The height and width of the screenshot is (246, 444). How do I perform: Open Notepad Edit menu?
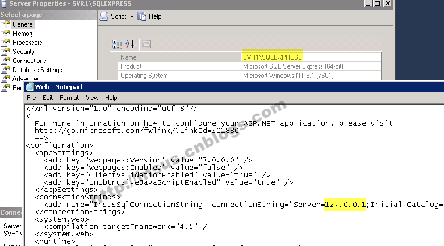(x=48, y=98)
